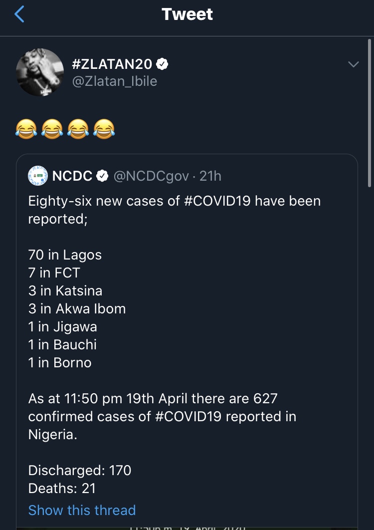Expand tweet options with the down chevron
Image resolution: width=374 pixels, height=530 pixels.
(353, 64)
